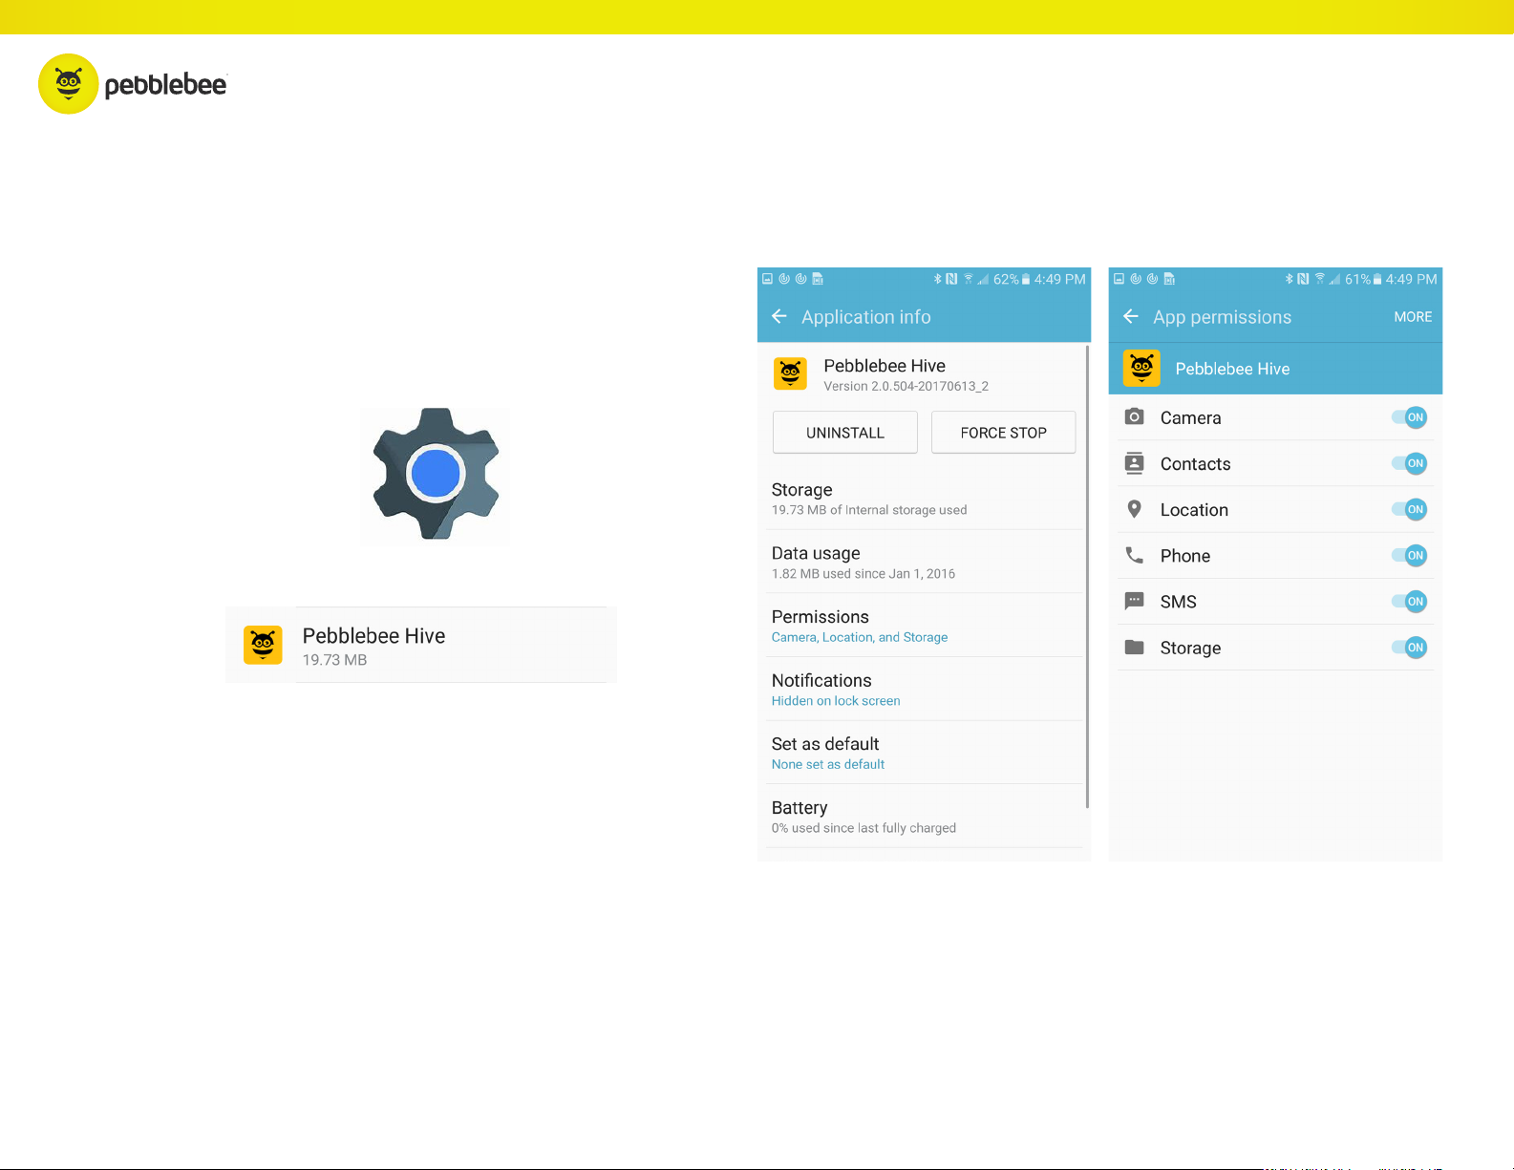Click the Location pin icon

point(1134,509)
